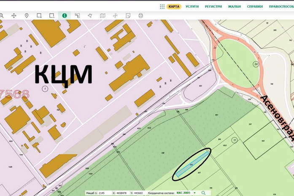Open the ЖАЛБИ menu
Screen dimensions: 294x196
pos(235,7)
